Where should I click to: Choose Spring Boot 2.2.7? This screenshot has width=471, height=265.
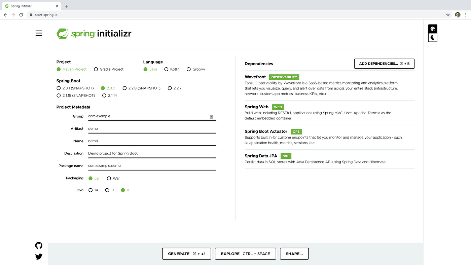click(175, 88)
